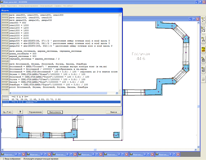Image resolution: width=206 pixels, height=160 pixels.
Task: Click the small blue square element in drawing
Action: tap(116, 135)
